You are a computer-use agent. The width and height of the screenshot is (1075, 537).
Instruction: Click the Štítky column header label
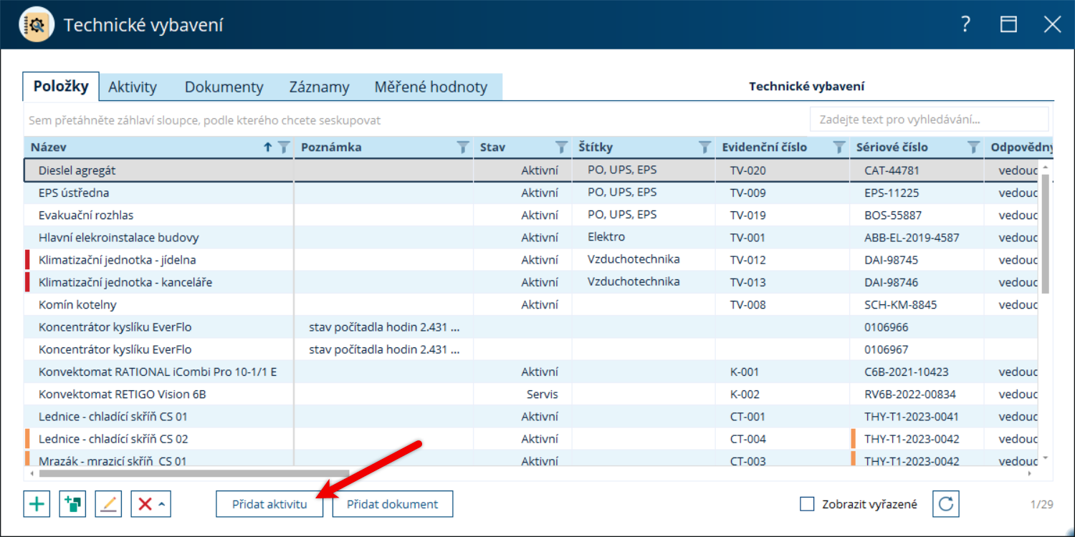(596, 147)
